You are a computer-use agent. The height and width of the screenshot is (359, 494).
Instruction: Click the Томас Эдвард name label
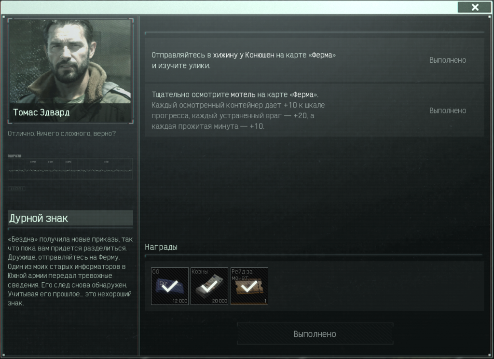[41, 112]
